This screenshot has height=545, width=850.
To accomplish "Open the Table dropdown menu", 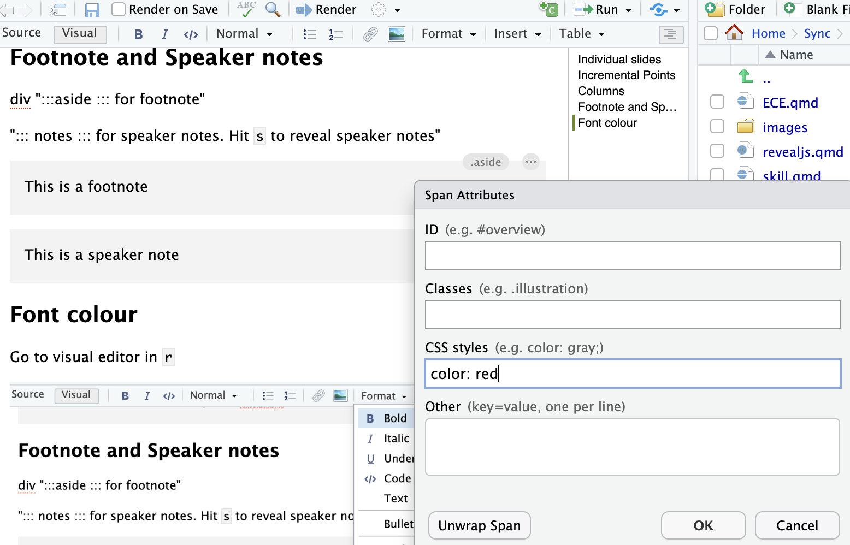I will (x=581, y=34).
